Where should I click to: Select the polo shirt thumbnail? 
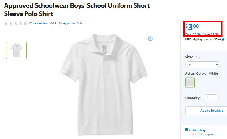16,50
